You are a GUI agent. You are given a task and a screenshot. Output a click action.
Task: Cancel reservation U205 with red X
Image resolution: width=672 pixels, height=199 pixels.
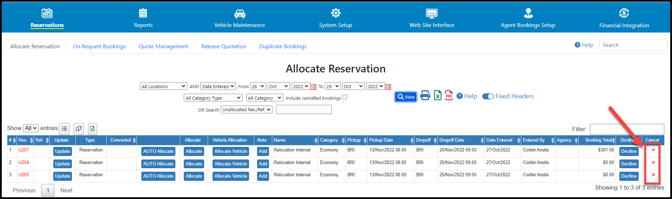(x=653, y=175)
